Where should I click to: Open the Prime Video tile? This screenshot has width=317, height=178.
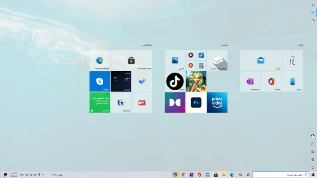[217, 102]
